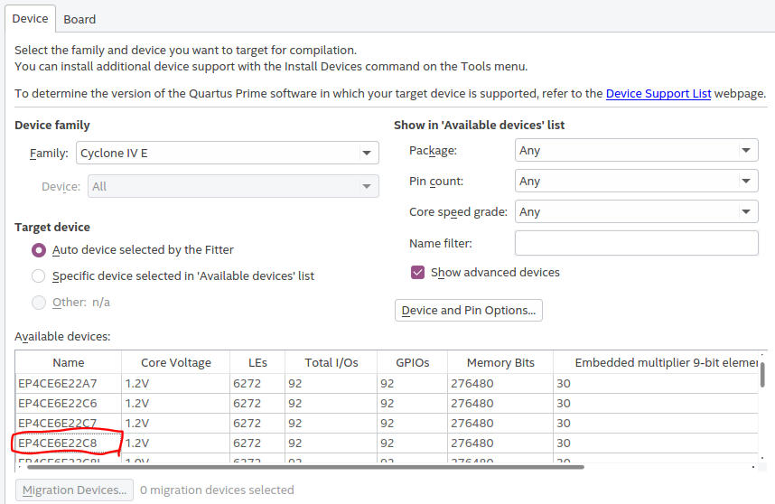Toggle Show advanced devices checkbox
This screenshot has height=504, width=775.
(x=417, y=272)
